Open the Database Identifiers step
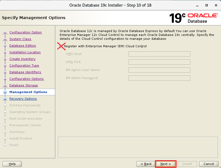This screenshot has width=221, height=168. coord(25,72)
